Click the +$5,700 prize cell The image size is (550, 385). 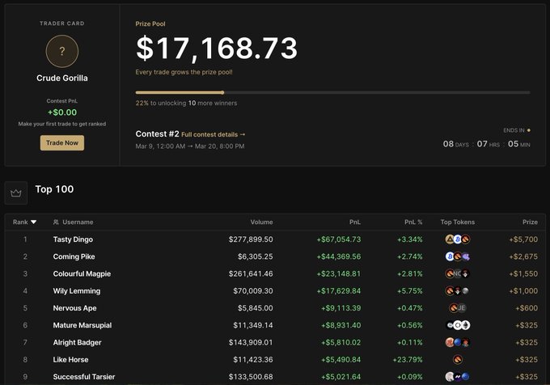523,239
